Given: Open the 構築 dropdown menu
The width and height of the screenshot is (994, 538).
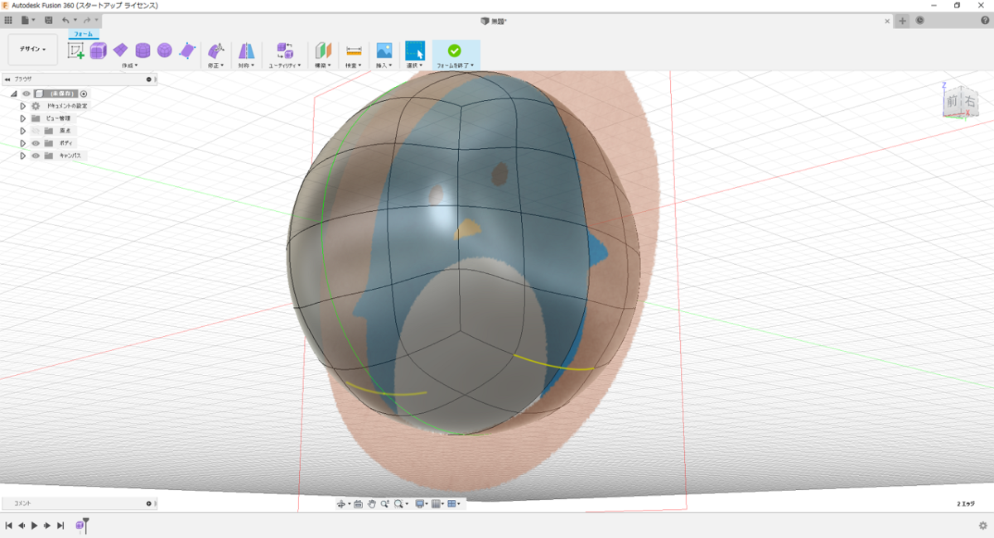Looking at the screenshot, I should click(323, 65).
